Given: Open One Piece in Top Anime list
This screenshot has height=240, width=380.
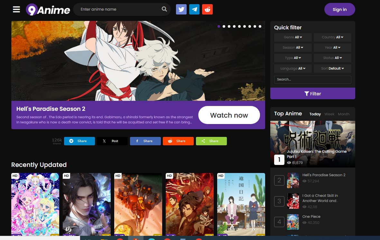Looking at the screenshot, I should [x=311, y=216].
